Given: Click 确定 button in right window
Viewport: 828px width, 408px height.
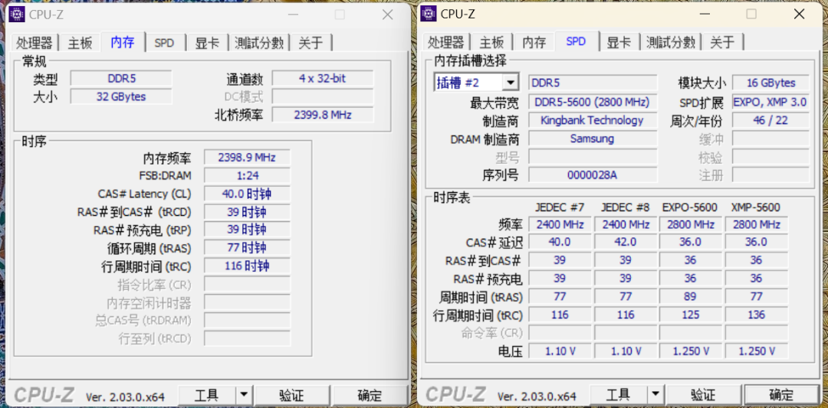Looking at the screenshot, I should click(781, 395).
